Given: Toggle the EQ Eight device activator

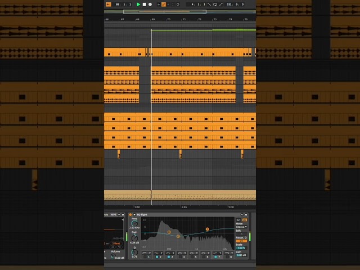Looking at the screenshot, I should (x=130, y=215).
